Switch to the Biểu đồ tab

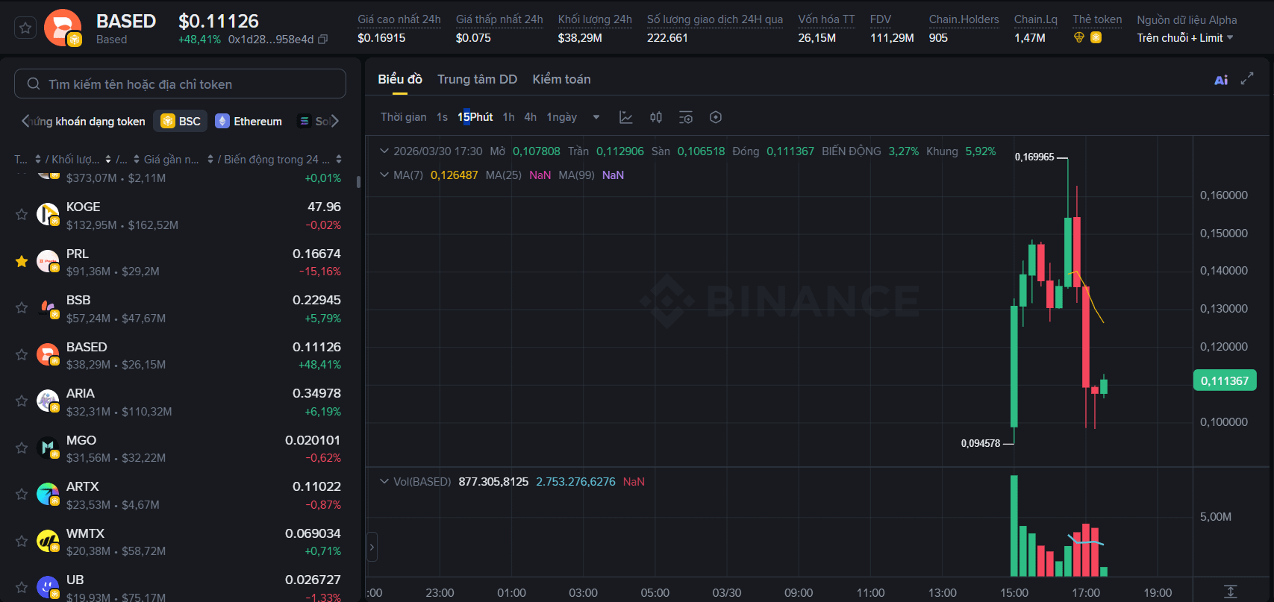pyautogui.click(x=400, y=79)
